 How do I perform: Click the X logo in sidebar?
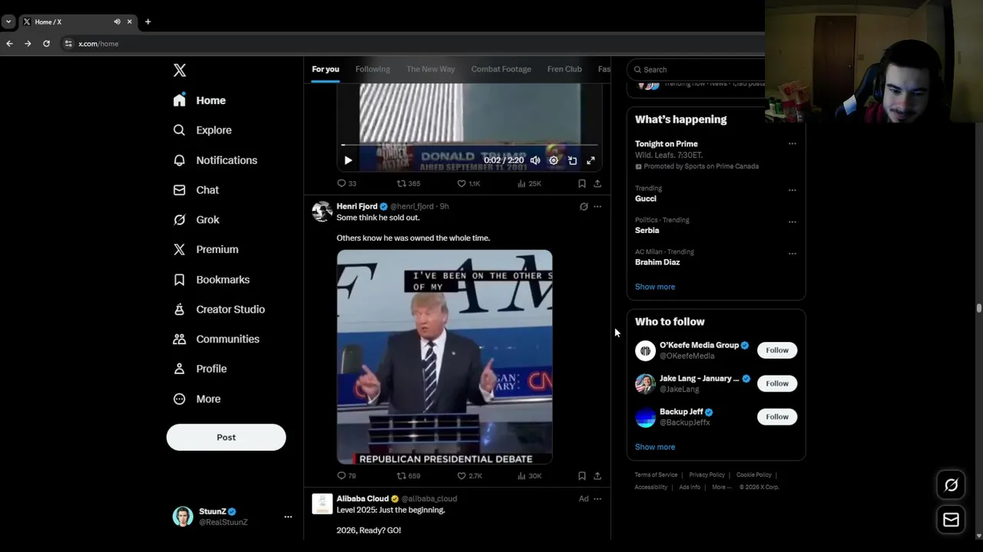click(180, 71)
